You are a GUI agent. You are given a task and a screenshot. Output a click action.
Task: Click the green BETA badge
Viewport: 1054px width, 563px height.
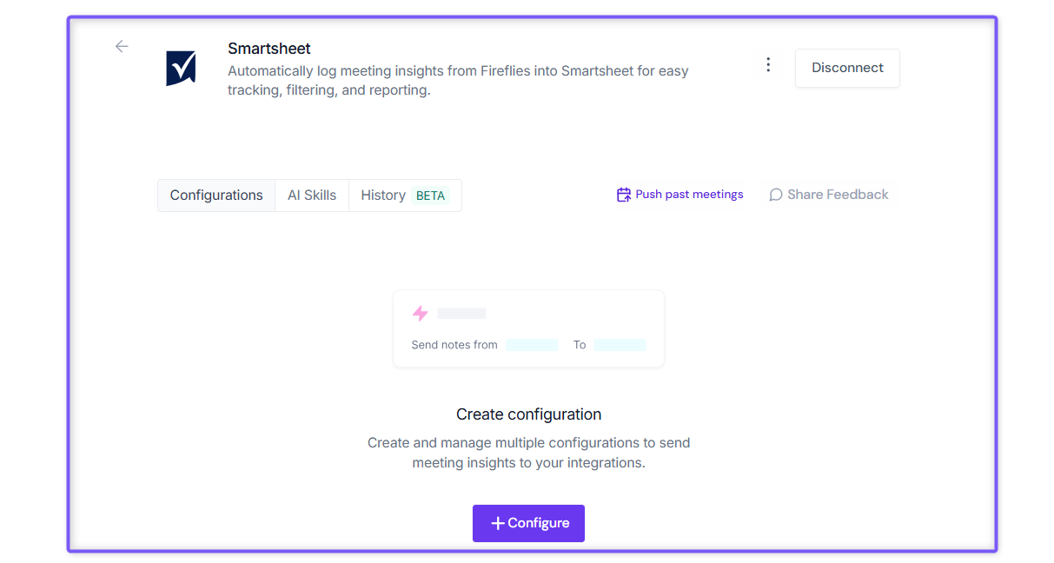tap(430, 195)
